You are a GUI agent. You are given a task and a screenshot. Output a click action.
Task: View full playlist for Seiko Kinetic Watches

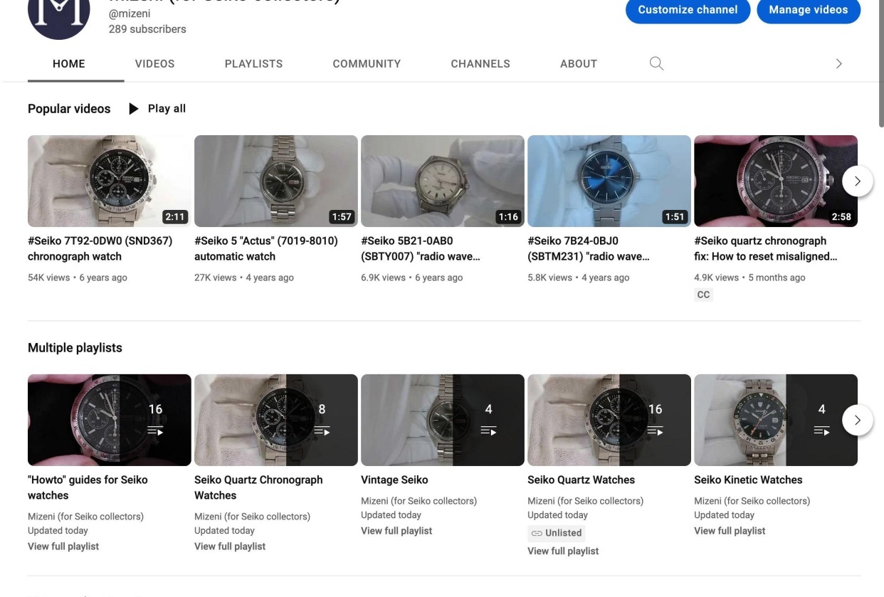[730, 531]
